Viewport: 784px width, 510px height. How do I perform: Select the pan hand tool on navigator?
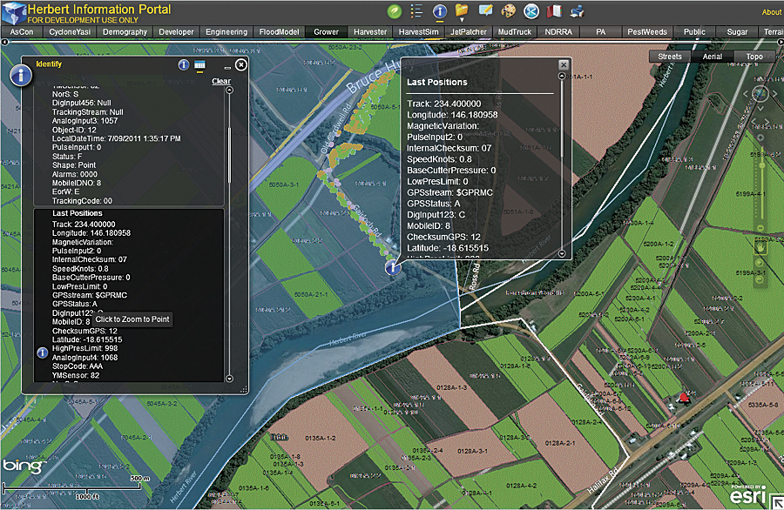pos(760,247)
